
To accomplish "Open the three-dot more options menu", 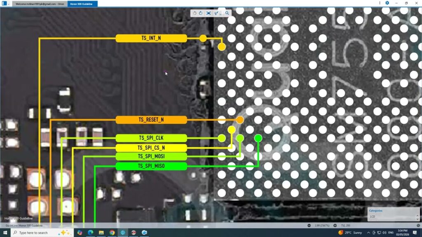I will pyautogui.click(x=380, y=3).
